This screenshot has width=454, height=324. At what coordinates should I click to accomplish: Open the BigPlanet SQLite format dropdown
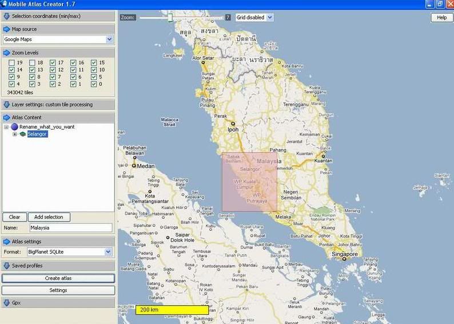[x=108, y=252]
